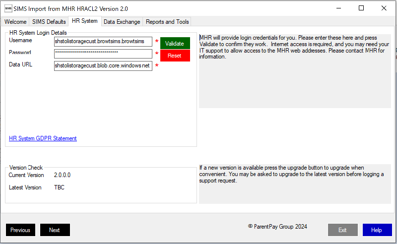The image size is (397, 244).
Task: Switch to the Welcome tab
Action: [15, 22]
